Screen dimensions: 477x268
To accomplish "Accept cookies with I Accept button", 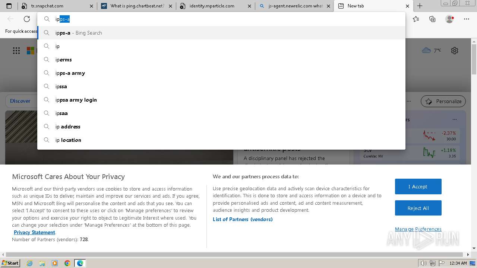I will click(418, 186).
